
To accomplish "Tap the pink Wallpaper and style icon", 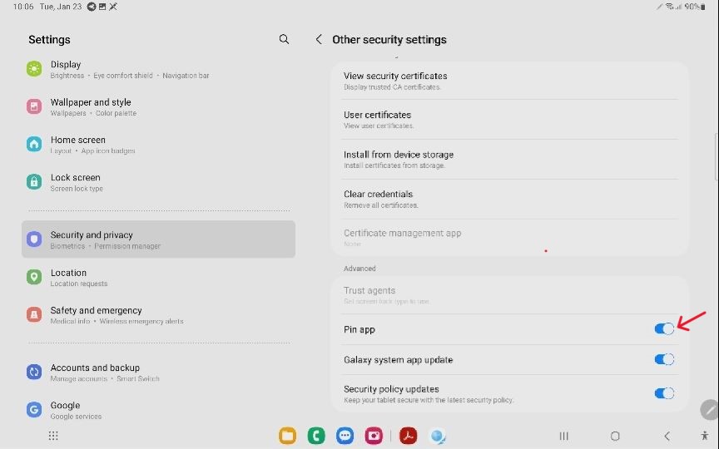I will point(34,106).
